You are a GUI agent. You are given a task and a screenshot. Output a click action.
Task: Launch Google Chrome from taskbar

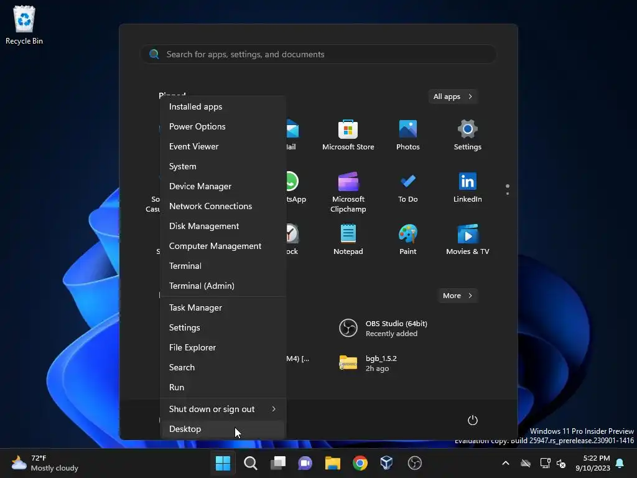pos(360,463)
